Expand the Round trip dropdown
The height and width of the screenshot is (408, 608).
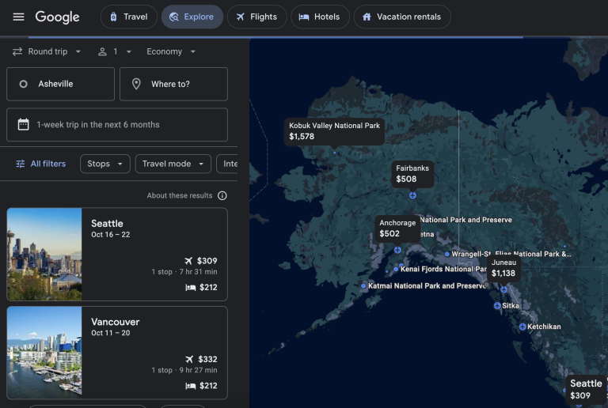coord(47,51)
